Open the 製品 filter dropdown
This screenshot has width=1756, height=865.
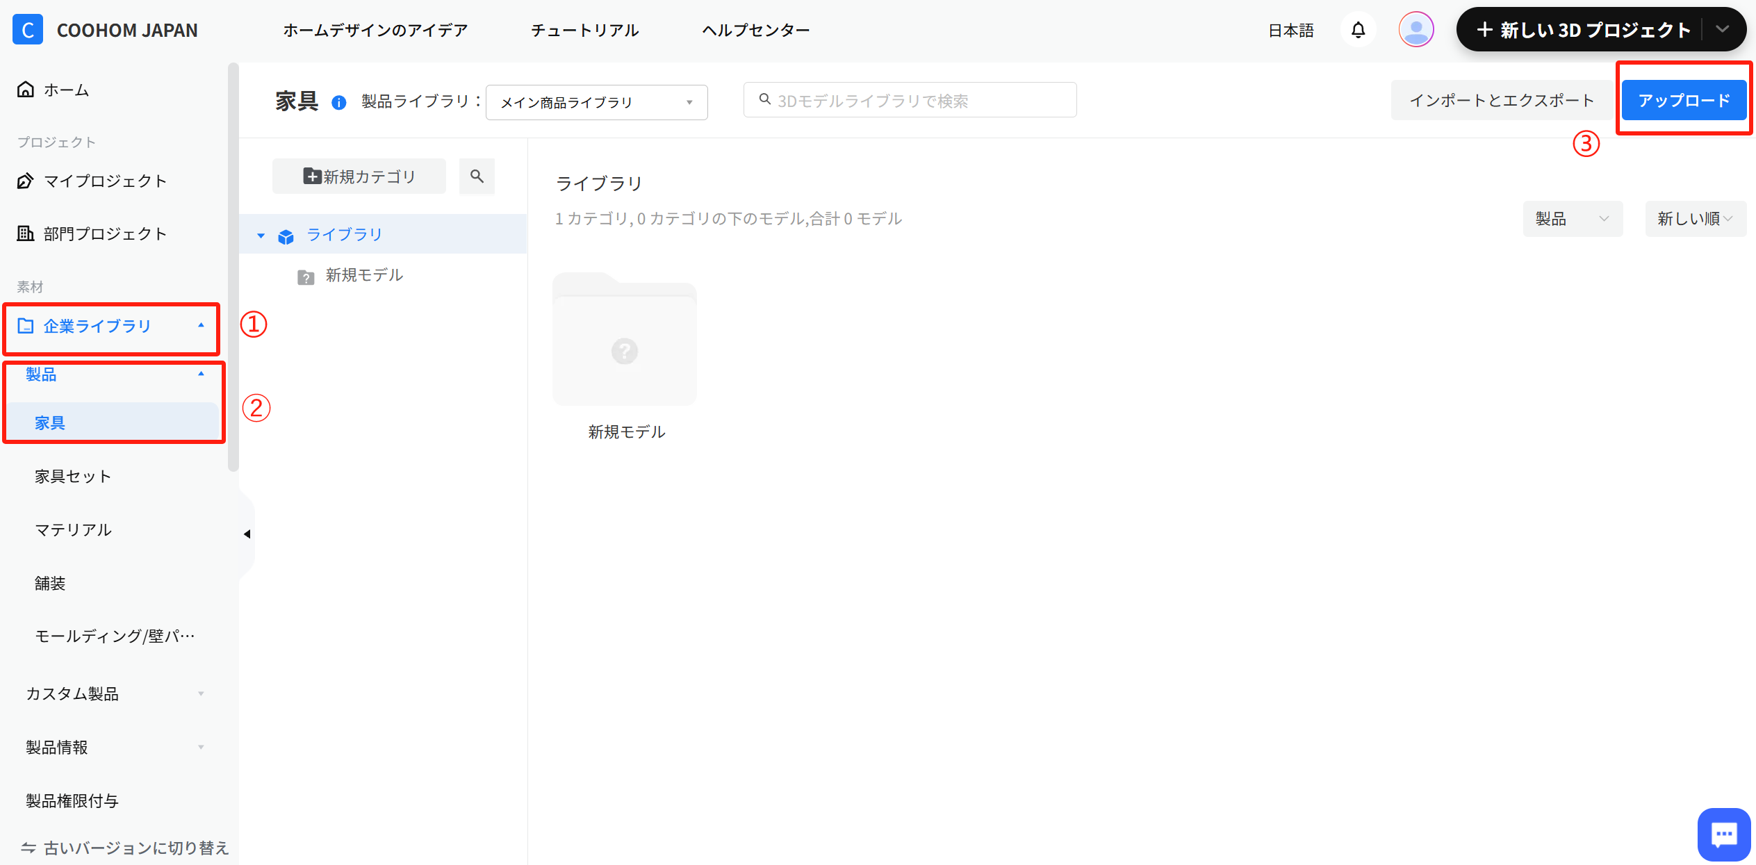tap(1573, 219)
